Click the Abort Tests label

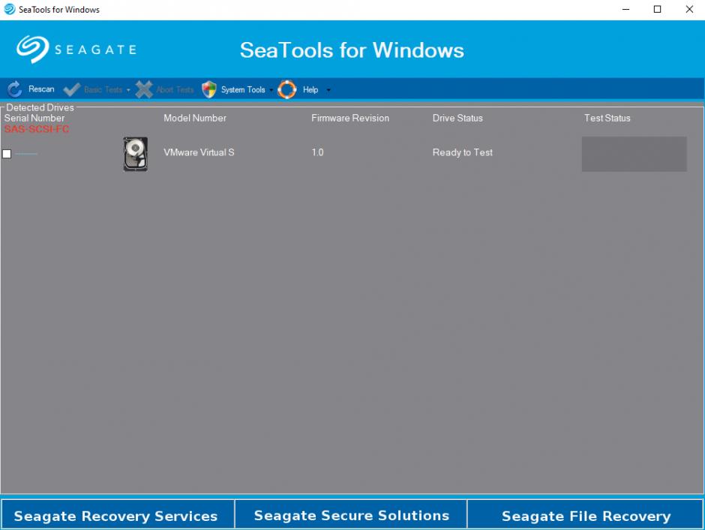click(x=175, y=89)
